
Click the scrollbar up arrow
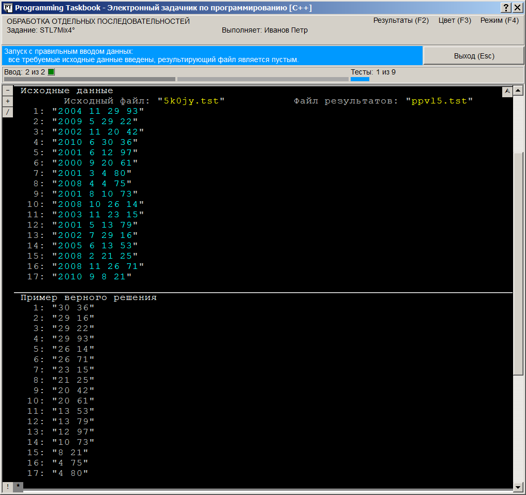pos(518,91)
